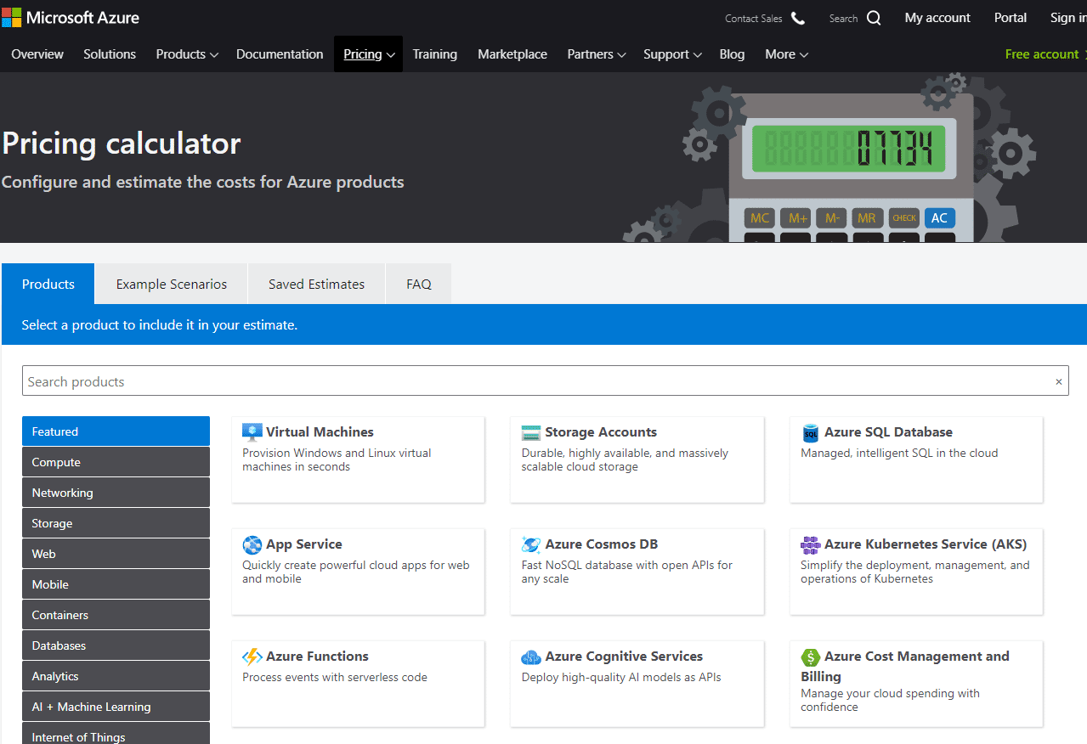Go to Overview in the navigation bar
Viewport: 1087px width, 744px height.
(37, 54)
